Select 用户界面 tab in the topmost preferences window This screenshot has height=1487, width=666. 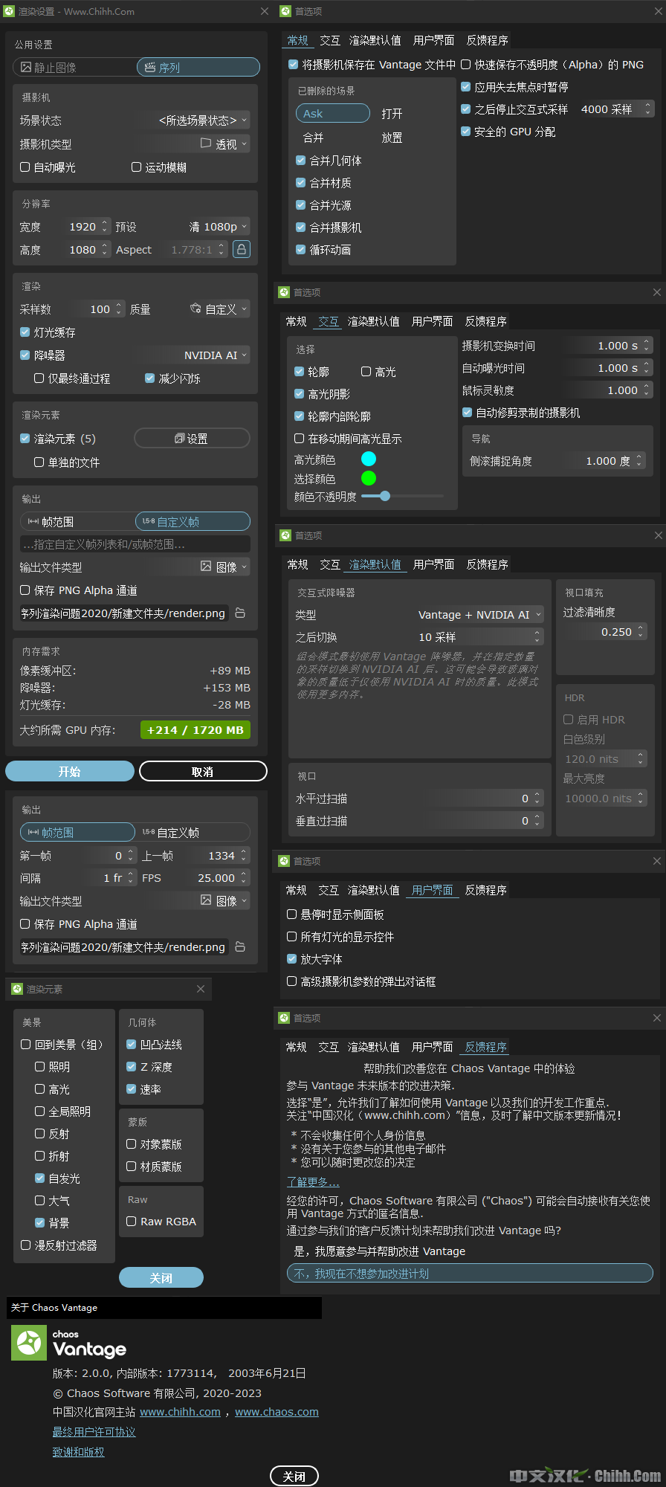pyautogui.click(x=433, y=40)
